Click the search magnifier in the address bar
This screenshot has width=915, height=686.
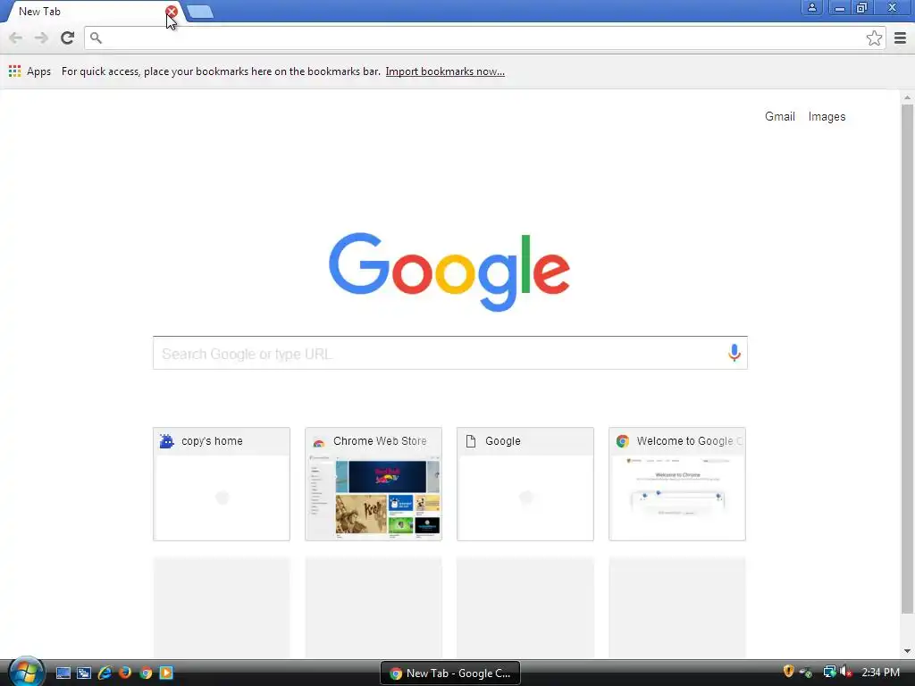point(96,38)
